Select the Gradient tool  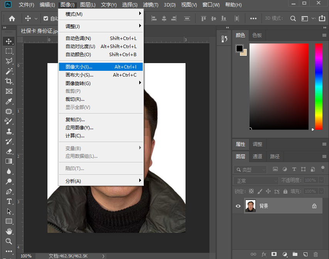pos(8,161)
